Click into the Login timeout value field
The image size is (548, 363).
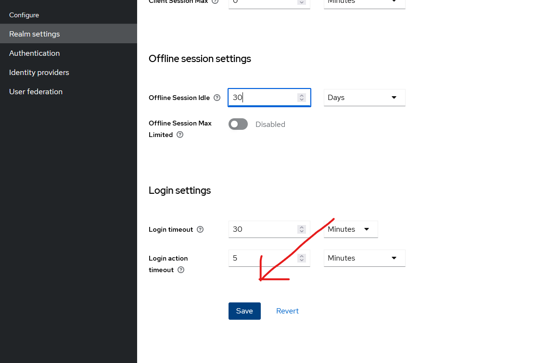click(x=262, y=229)
